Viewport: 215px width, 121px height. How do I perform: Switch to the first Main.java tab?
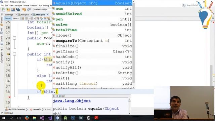[x=25, y=15]
